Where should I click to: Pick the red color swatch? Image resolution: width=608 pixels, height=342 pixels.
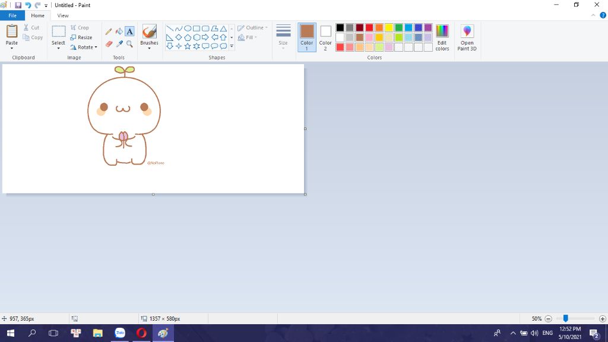coord(369,27)
